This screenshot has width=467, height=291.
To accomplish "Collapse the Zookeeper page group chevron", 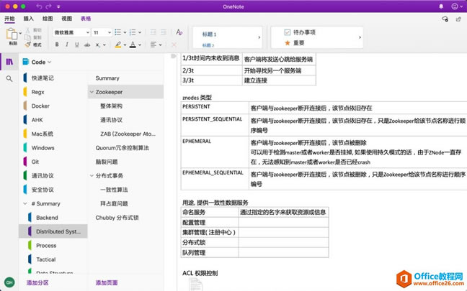I will (x=92, y=92).
